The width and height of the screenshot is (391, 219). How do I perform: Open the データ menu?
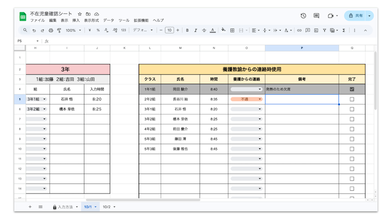108,20
